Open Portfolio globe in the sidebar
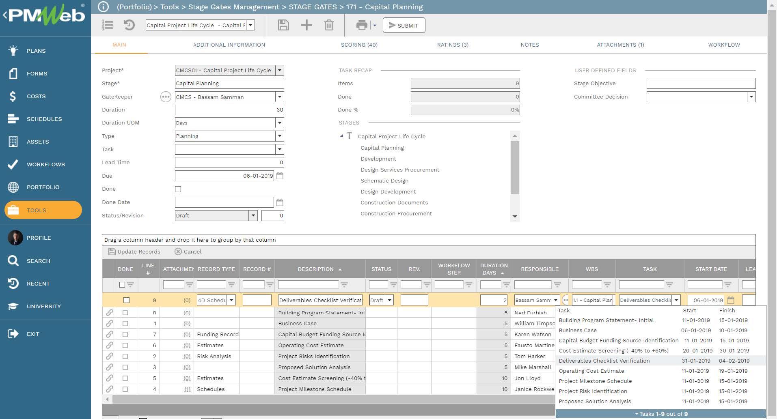 pyautogui.click(x=13, y=187)
